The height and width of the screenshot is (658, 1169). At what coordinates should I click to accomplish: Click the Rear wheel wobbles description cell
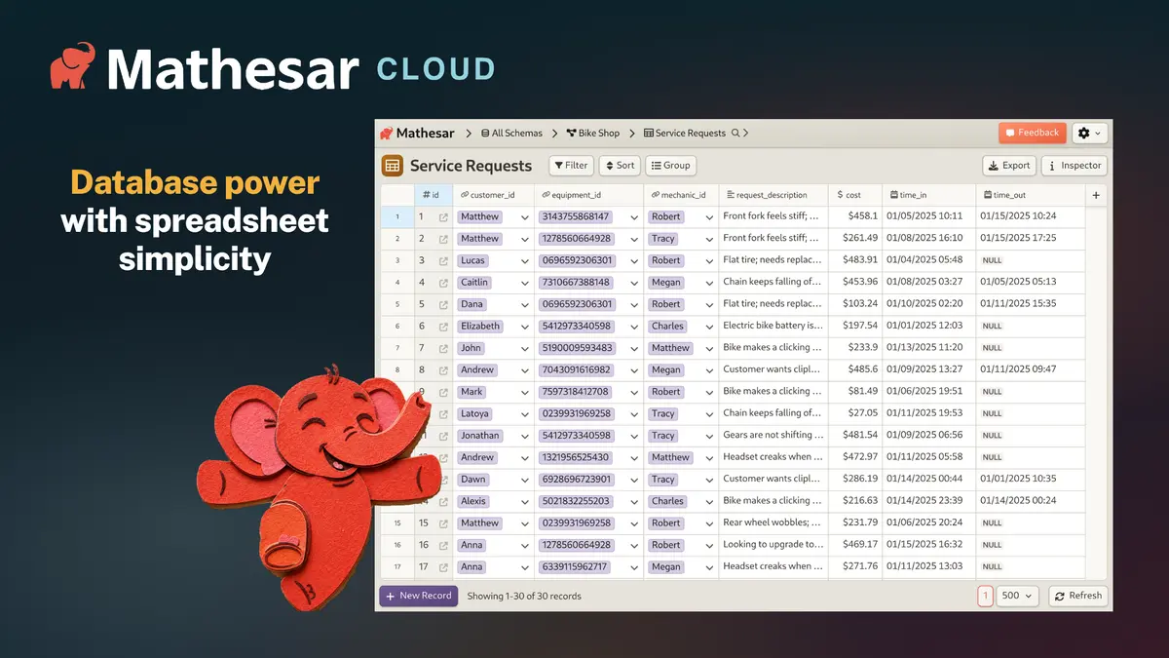pos(773,523)
